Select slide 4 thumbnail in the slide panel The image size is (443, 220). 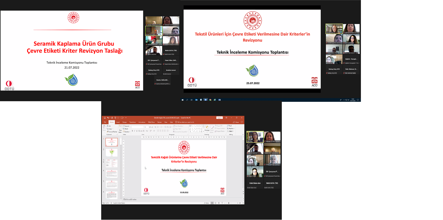click(112, 174)
